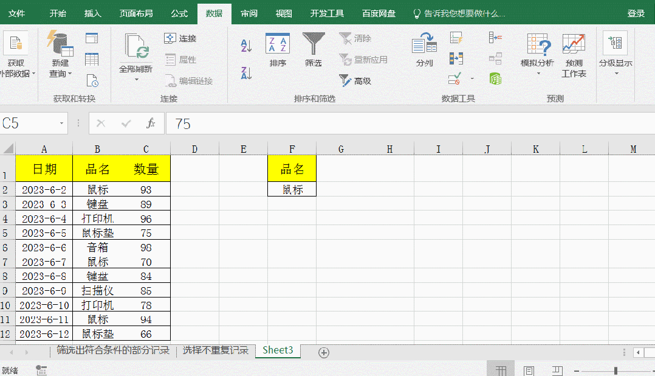Open the 文件 menu
The width and height of the screenshot is (655, 376).
click(x=17, y=13)
